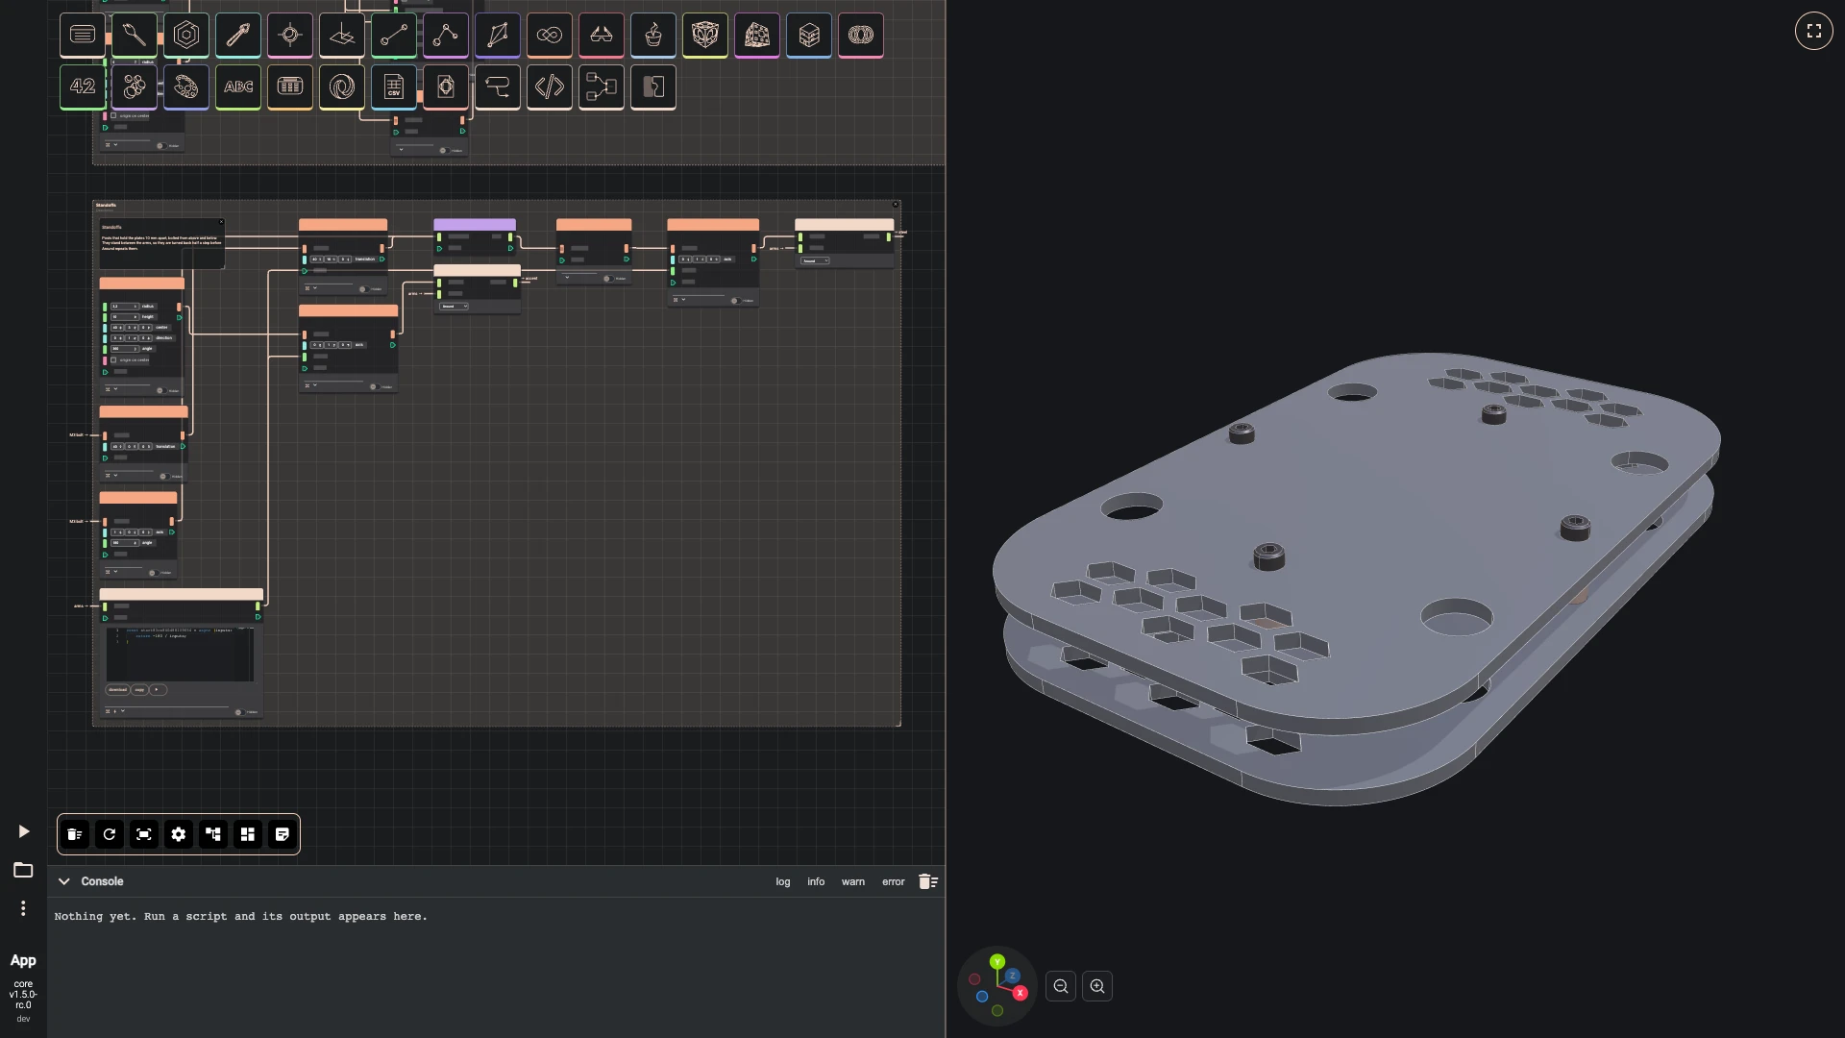Image resolution: width=1845 pixels, height=1038 pixels.
Task: Select the nested hexagon tool
Action: (186, 35)
